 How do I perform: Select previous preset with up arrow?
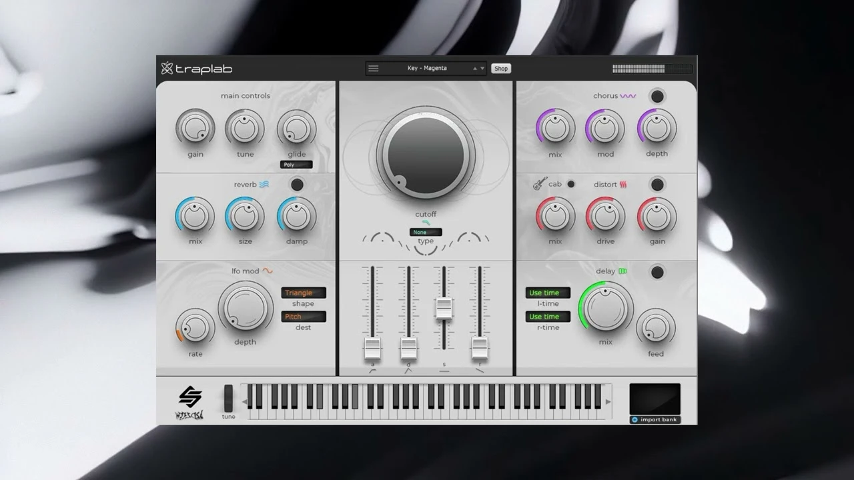coord(475,68)
